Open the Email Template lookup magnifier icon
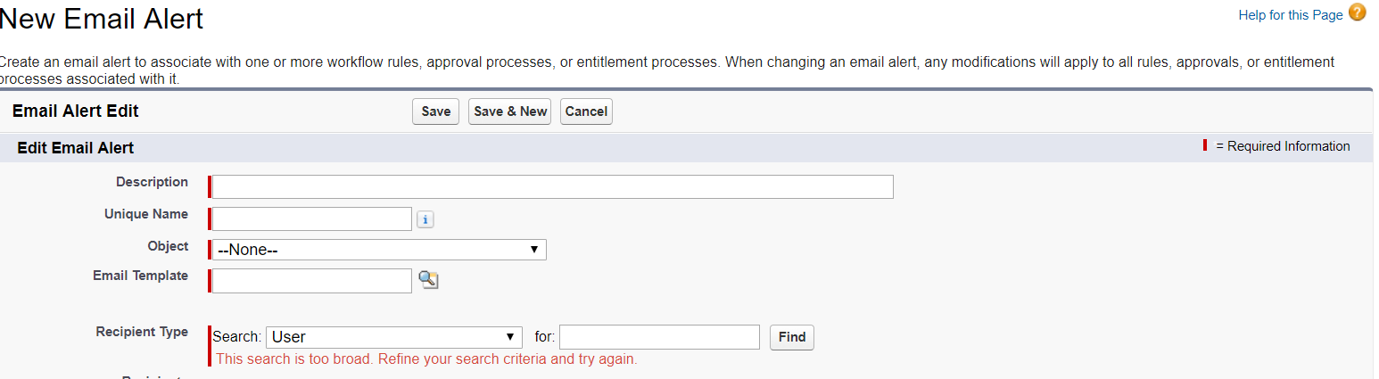Image resolution: width=1379 pixels, height=379 pixels. pos(428,280)
